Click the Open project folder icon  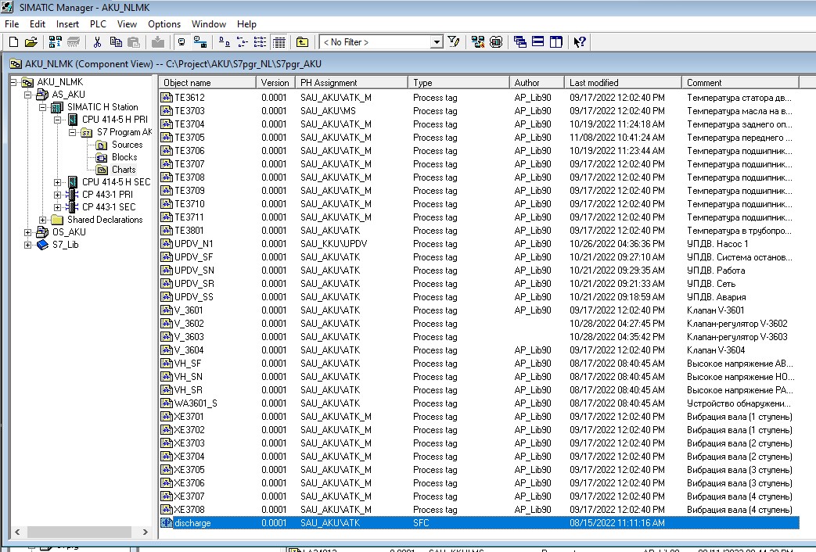click(x=31, y=42)
